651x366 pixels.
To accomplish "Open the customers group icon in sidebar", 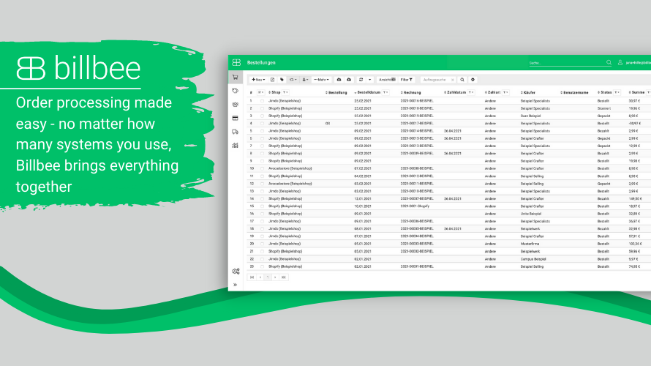I will click(235, 105).
